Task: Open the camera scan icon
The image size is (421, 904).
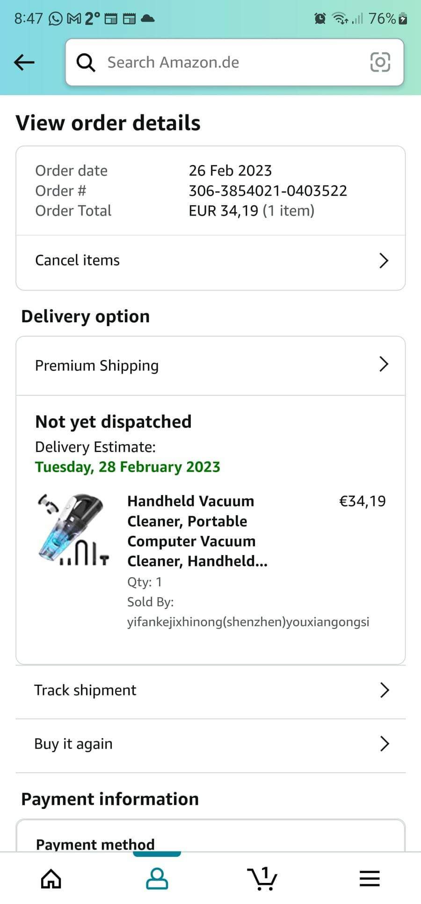Action: coord(380,62)
